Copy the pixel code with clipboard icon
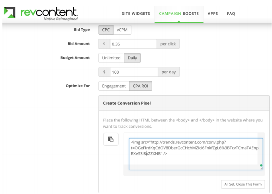Viewport: 272px width, 194px height. point(111,139)
